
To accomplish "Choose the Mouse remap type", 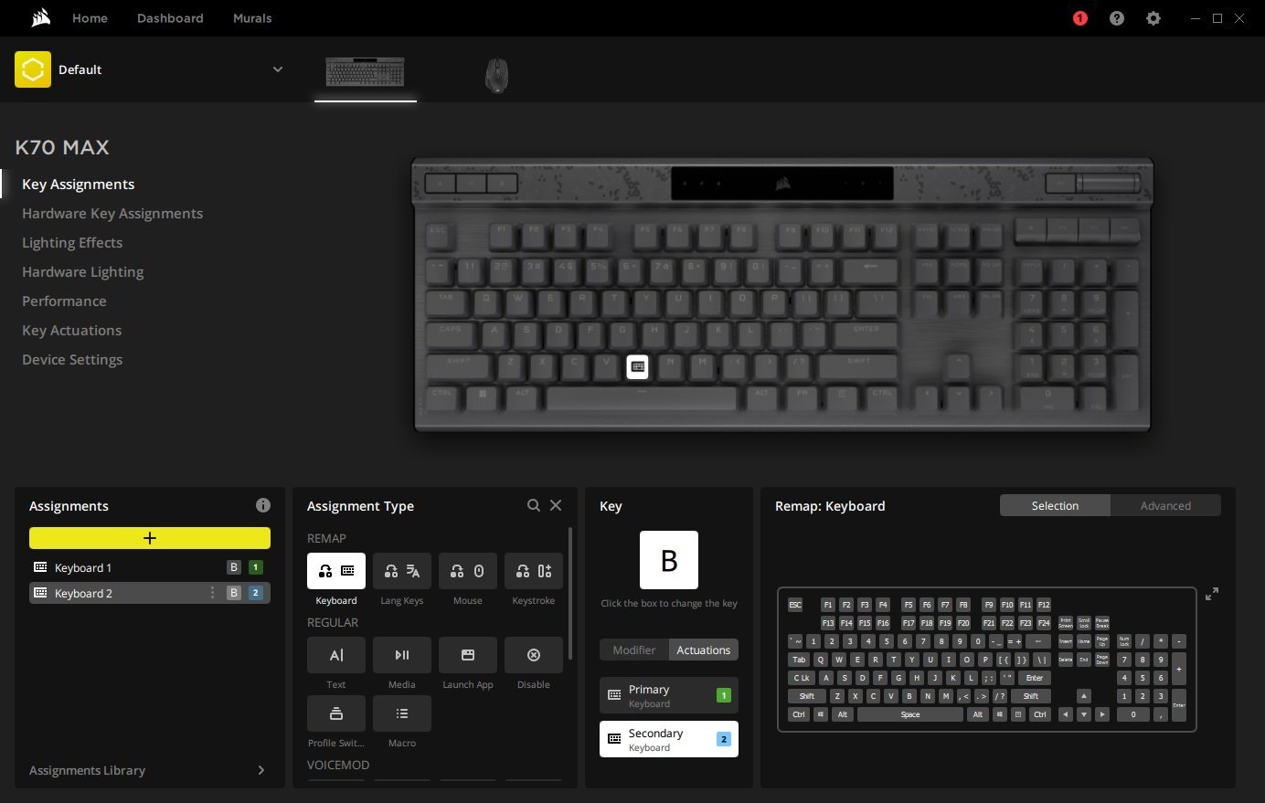I will 468,571.
